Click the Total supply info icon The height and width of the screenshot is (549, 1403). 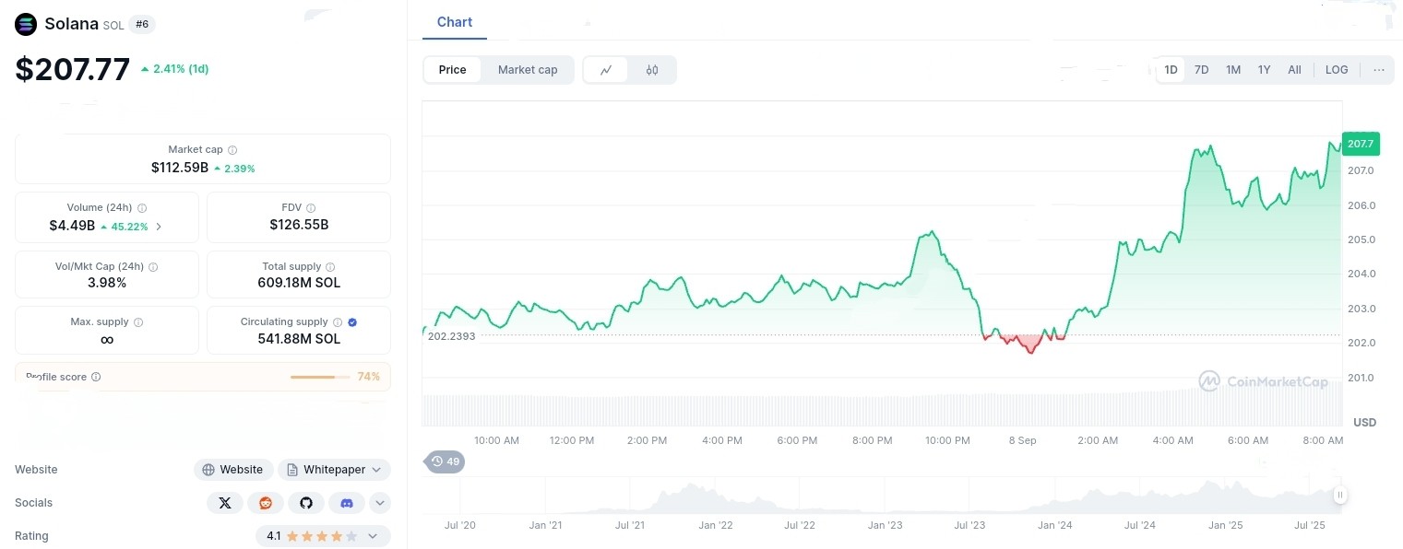[x=329, y=267]
